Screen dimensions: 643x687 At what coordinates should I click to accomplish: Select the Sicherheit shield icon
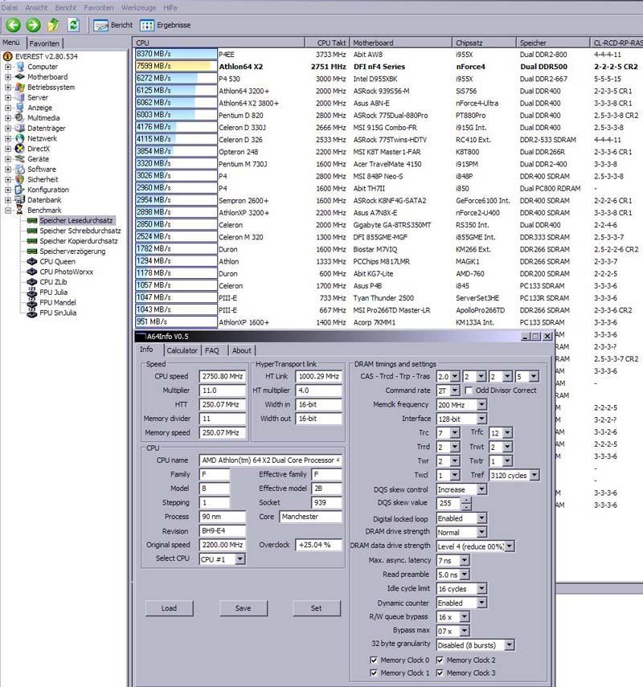20,179
